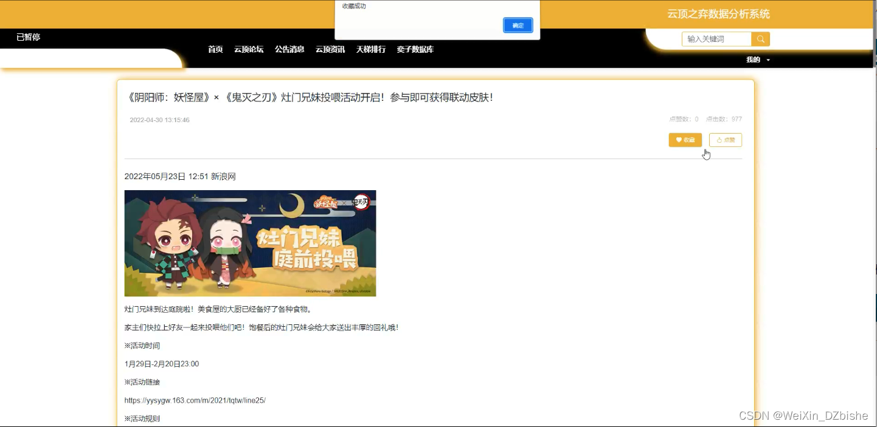
Task: Click the 点赞数：0 counter text
Action: [684, 119]
